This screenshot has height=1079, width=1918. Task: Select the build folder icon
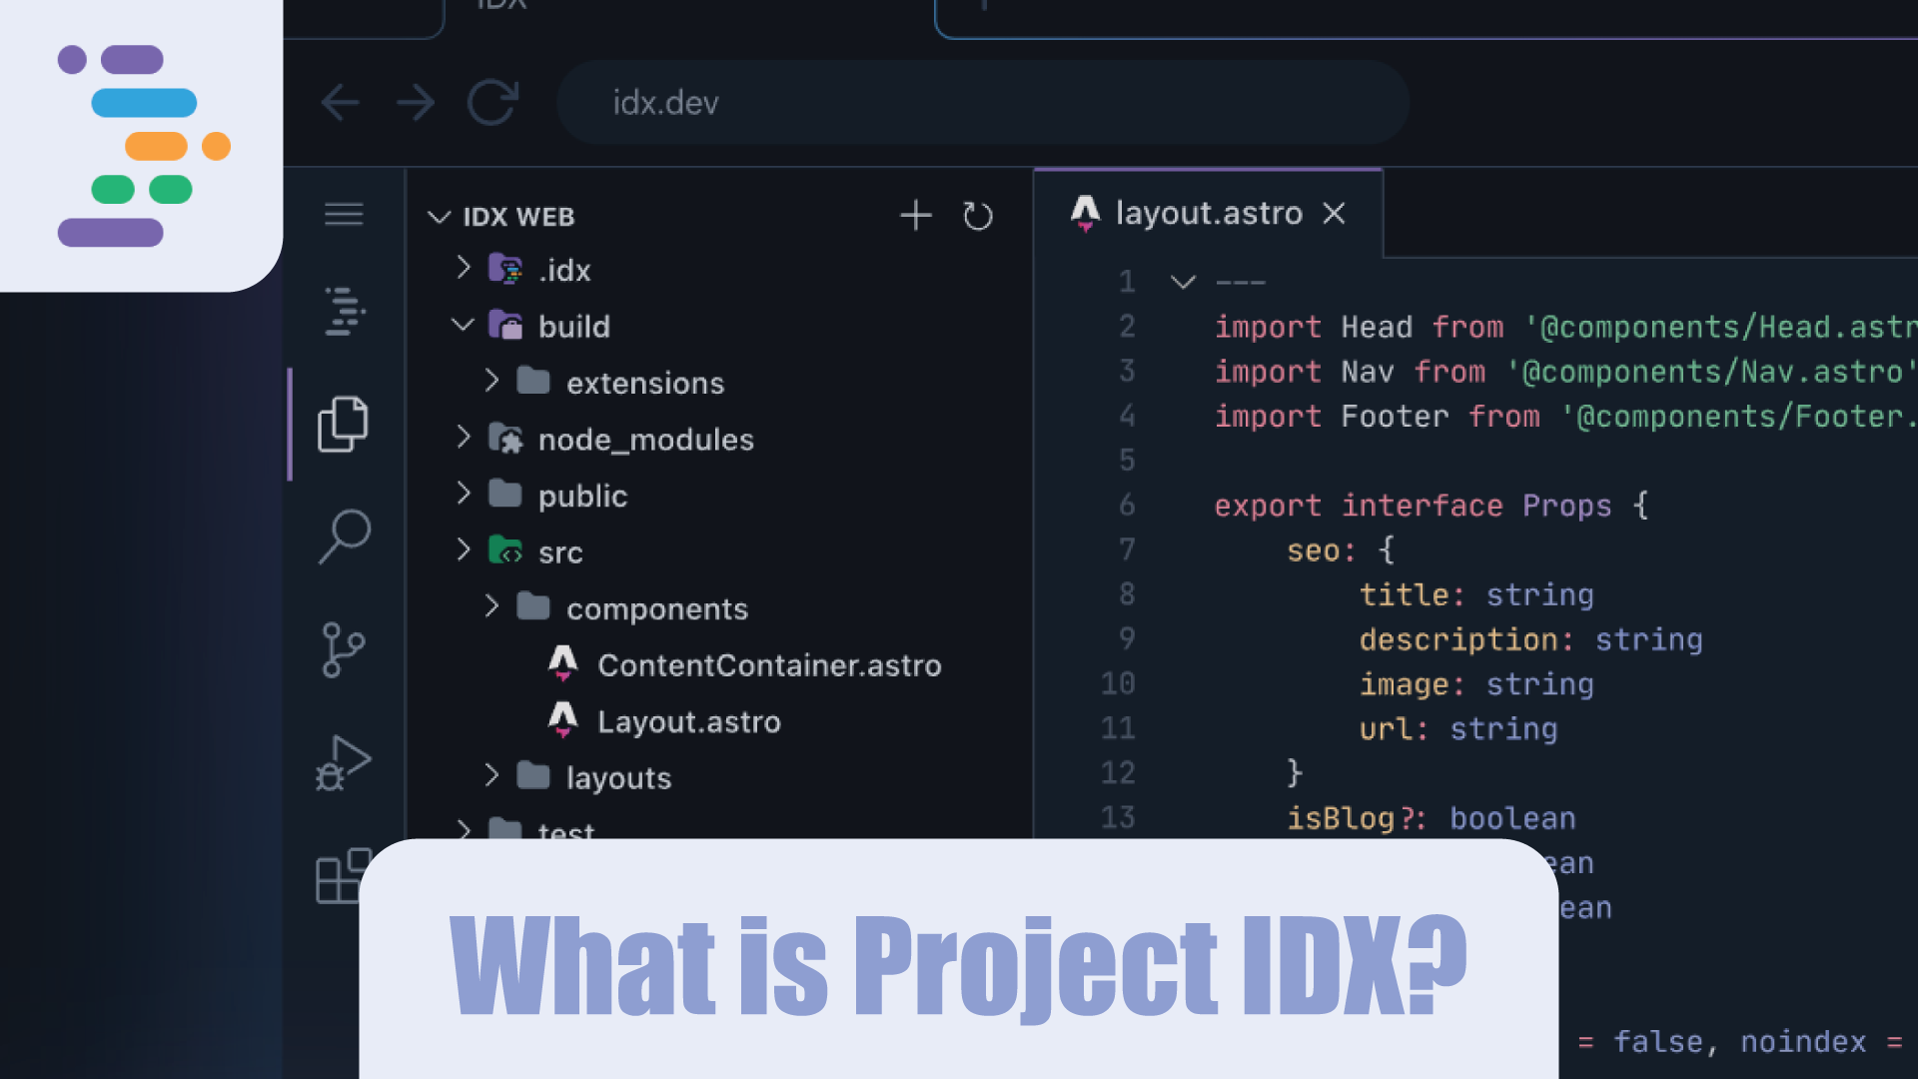pos(505,325)
